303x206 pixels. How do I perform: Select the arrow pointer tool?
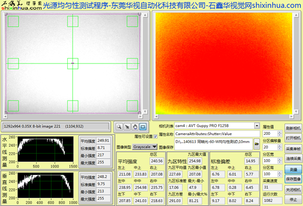(x=127, y=127)
